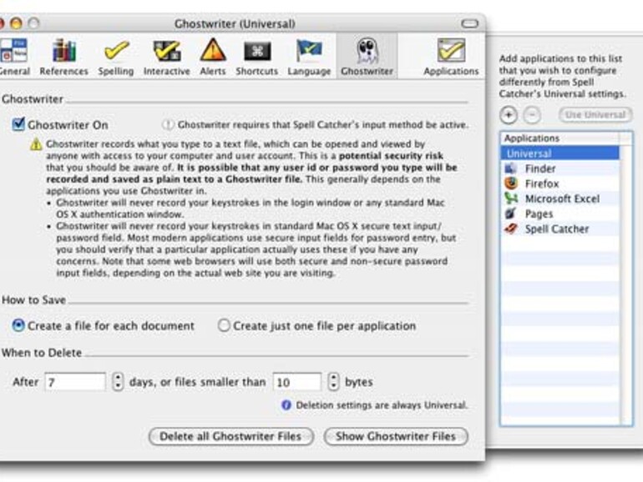The width and height of the screenshot is (643, 482).
Task: Select the Firefox row label
Action: (x=542, y=183)
